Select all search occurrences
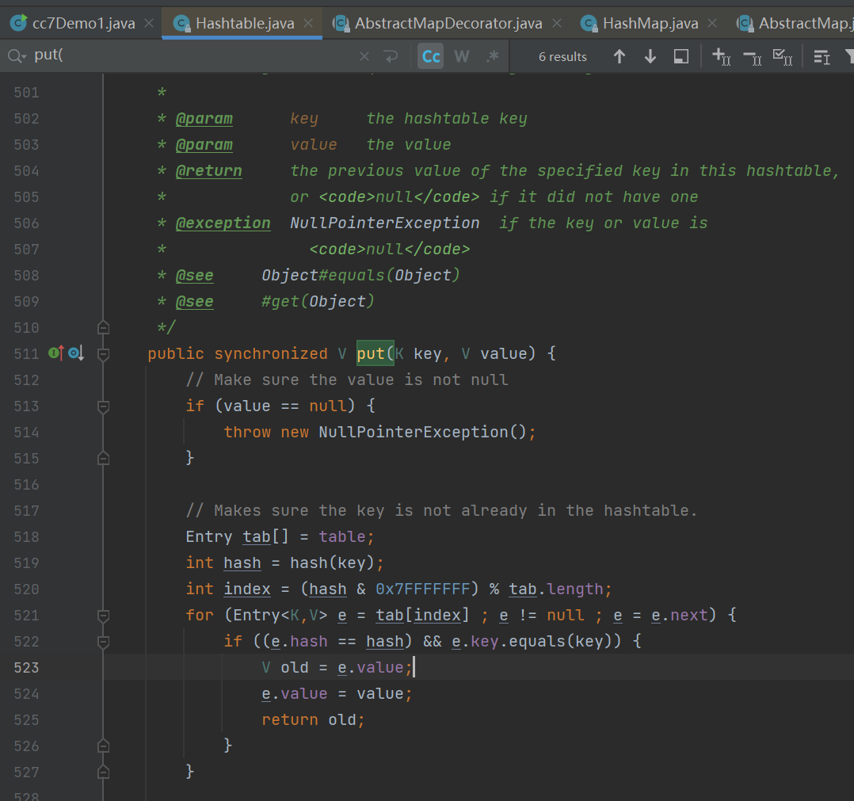This screenshot has height=801, width=854. 783,56
